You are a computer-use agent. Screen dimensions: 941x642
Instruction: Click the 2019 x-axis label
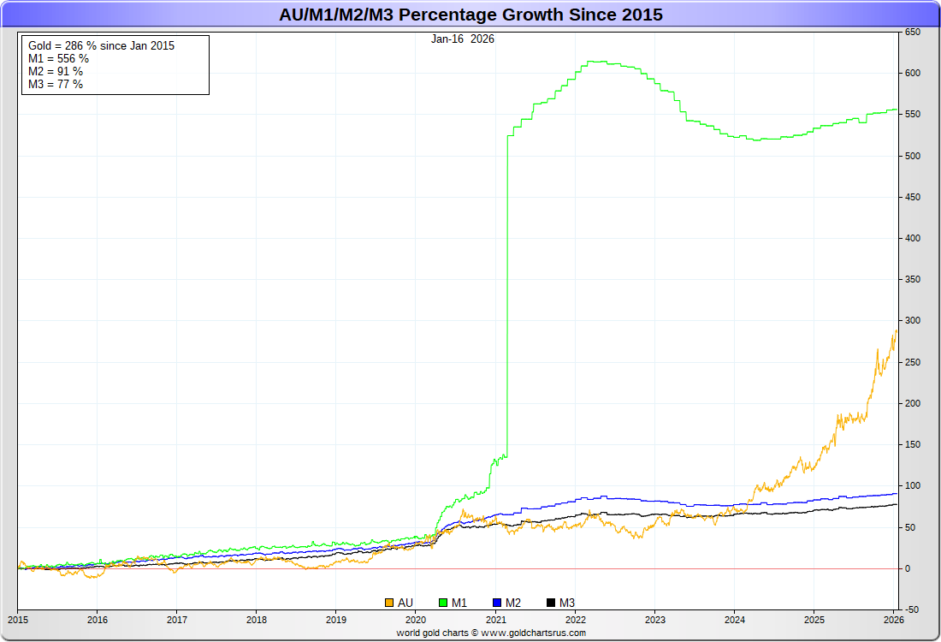[x=336, y=620]
